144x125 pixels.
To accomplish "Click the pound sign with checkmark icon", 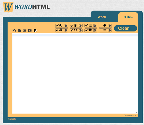I will [35, 31].
